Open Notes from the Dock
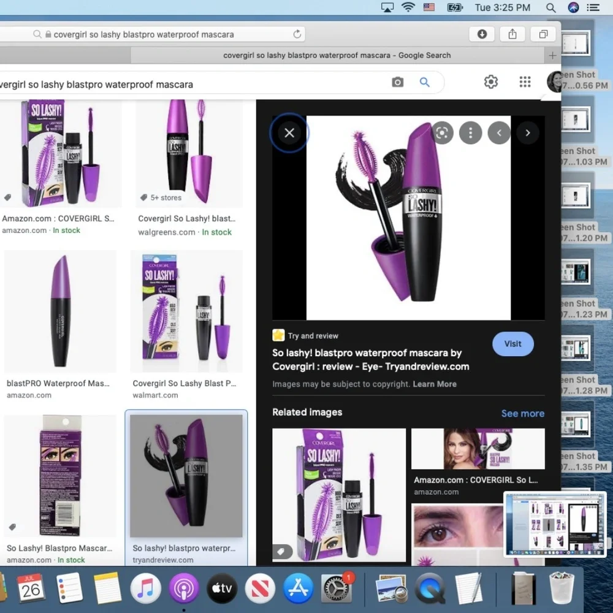This screenshot has width=613, height=613. (107, 588)
